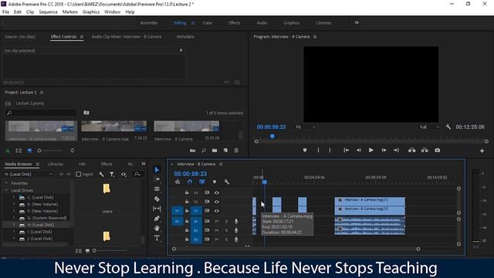
Task: Click Mark Out in Program monitor
Action: (330, 151)
